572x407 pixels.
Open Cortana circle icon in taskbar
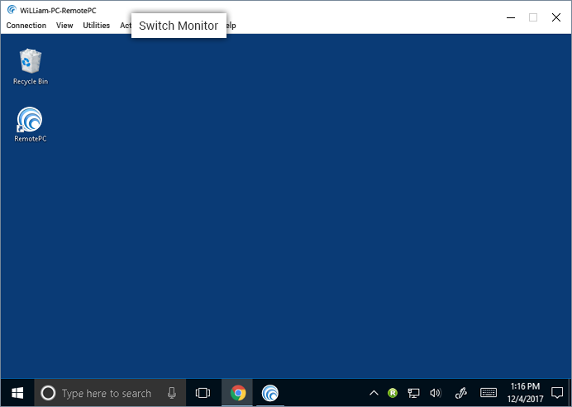[x=48, y=393]
